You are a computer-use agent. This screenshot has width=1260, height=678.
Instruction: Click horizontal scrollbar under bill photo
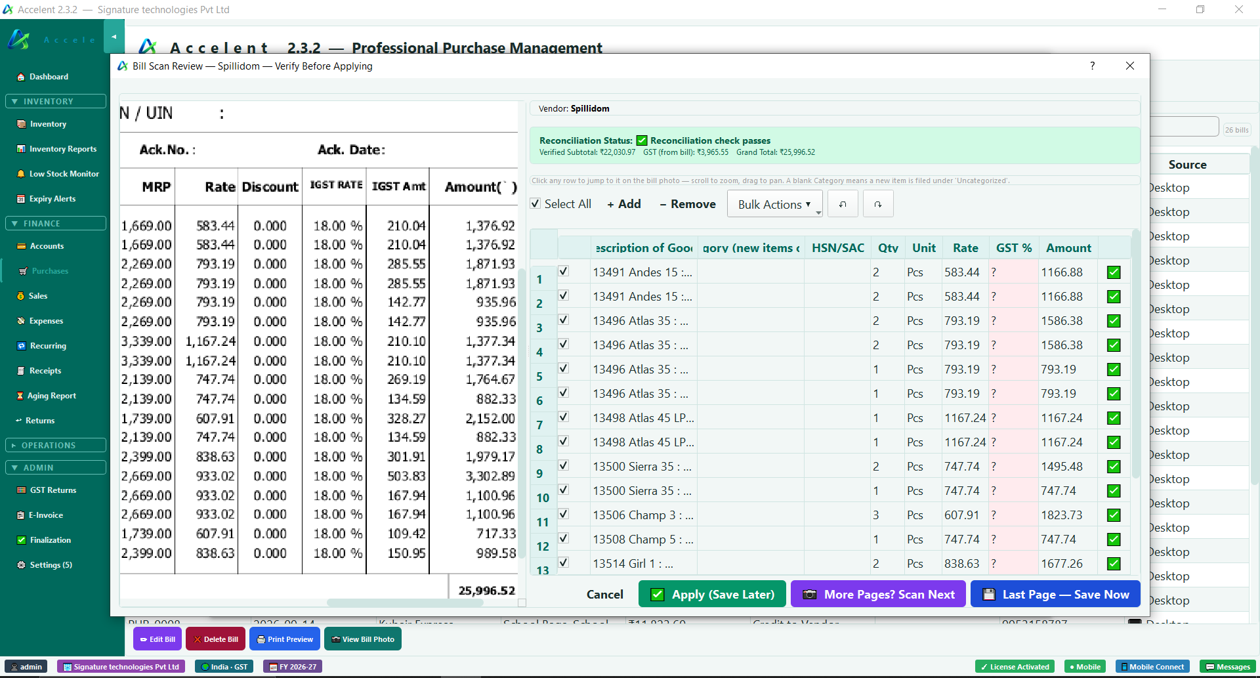[405, 603]
